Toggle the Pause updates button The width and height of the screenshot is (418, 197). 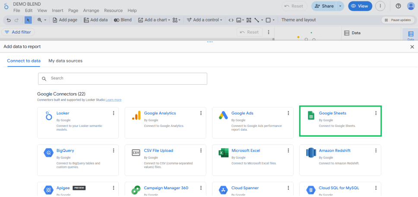click(x=397, y=20)
